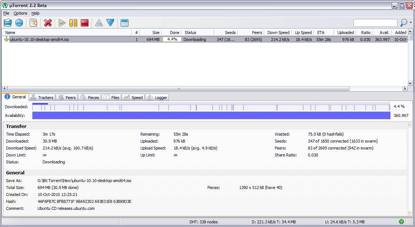This screenshot has height=227, width=415.
Task: Click the Add Torrent folder icon
Action: coord(8,23)
